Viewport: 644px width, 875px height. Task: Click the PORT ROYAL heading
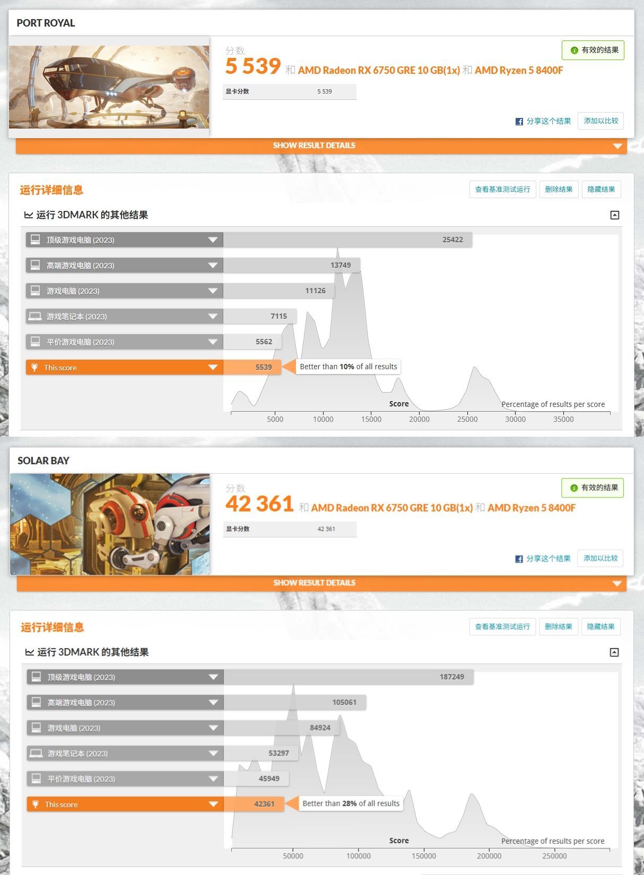(46, 23)
